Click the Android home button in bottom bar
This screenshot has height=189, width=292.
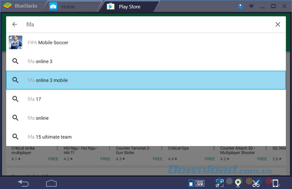(51, 183)
